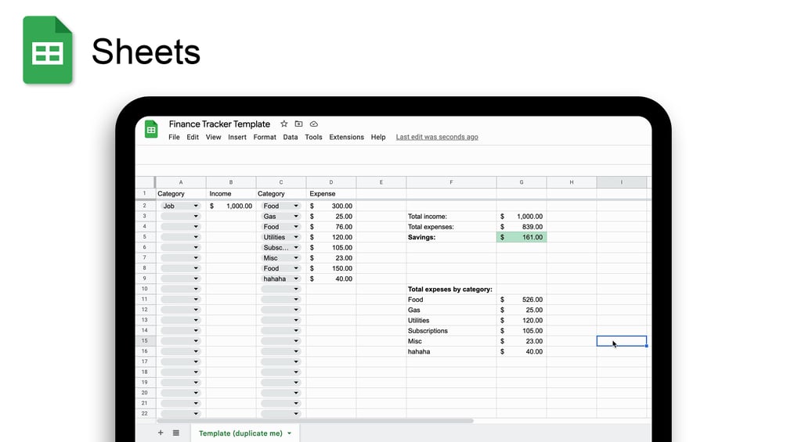Click the 'Total expenses:' label cell

coord(451,227)
